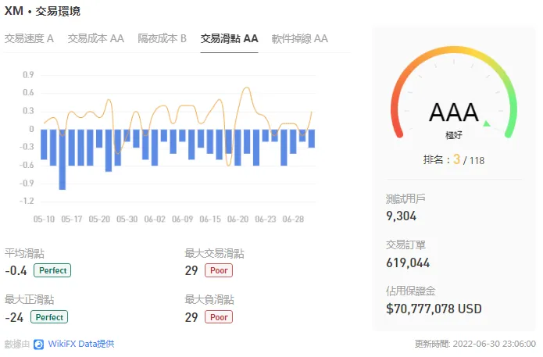Open the WikiFX Data提供 link
The image size is (543, 357).
pyautogui.click(x=81, y=344)
